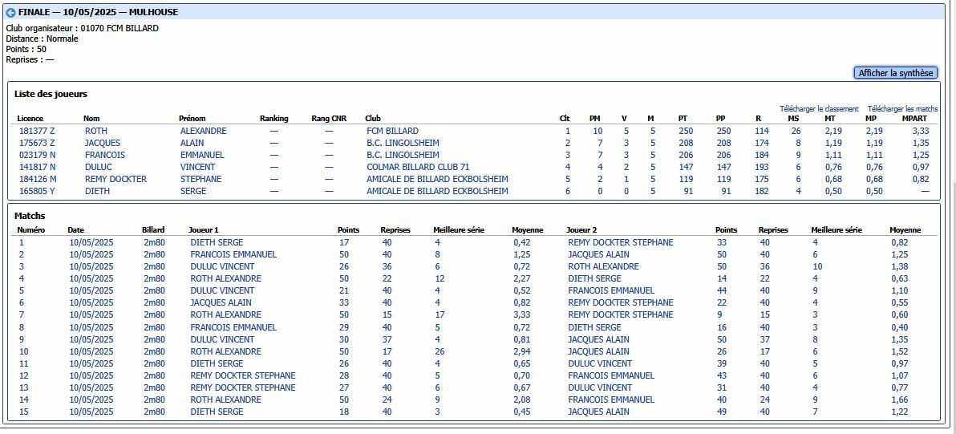The height and width of the screenshot is (434, 956).
Task: Click the COLMAR BILLARD CLUB 71 club
Action: click(x=418, y=167)
